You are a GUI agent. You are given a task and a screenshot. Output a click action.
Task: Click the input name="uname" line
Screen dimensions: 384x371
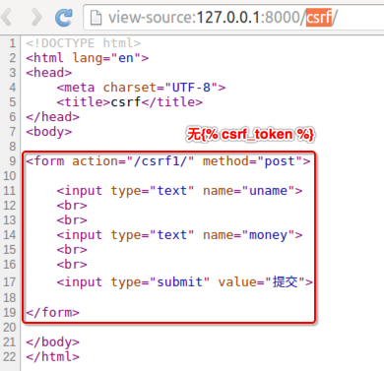point(179,191)
